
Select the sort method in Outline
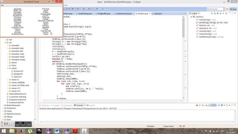coord(212,22)
